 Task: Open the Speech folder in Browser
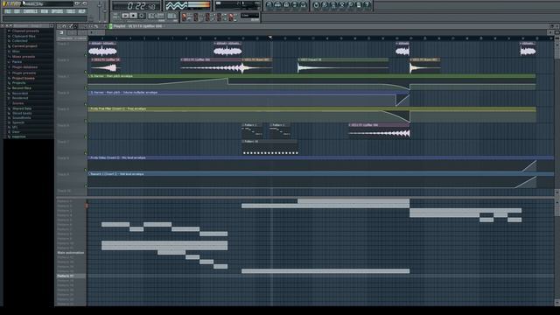(18, 122)
